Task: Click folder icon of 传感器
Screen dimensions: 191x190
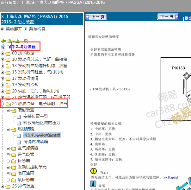Action: pyautogui.click(x=14, y=161)
